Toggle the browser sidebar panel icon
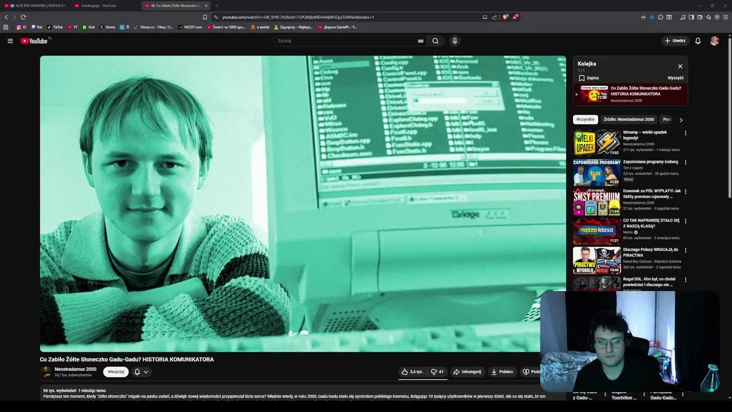The height and width of the screenshot is (412, 732). pyautogui.click(x=691, y=17)
